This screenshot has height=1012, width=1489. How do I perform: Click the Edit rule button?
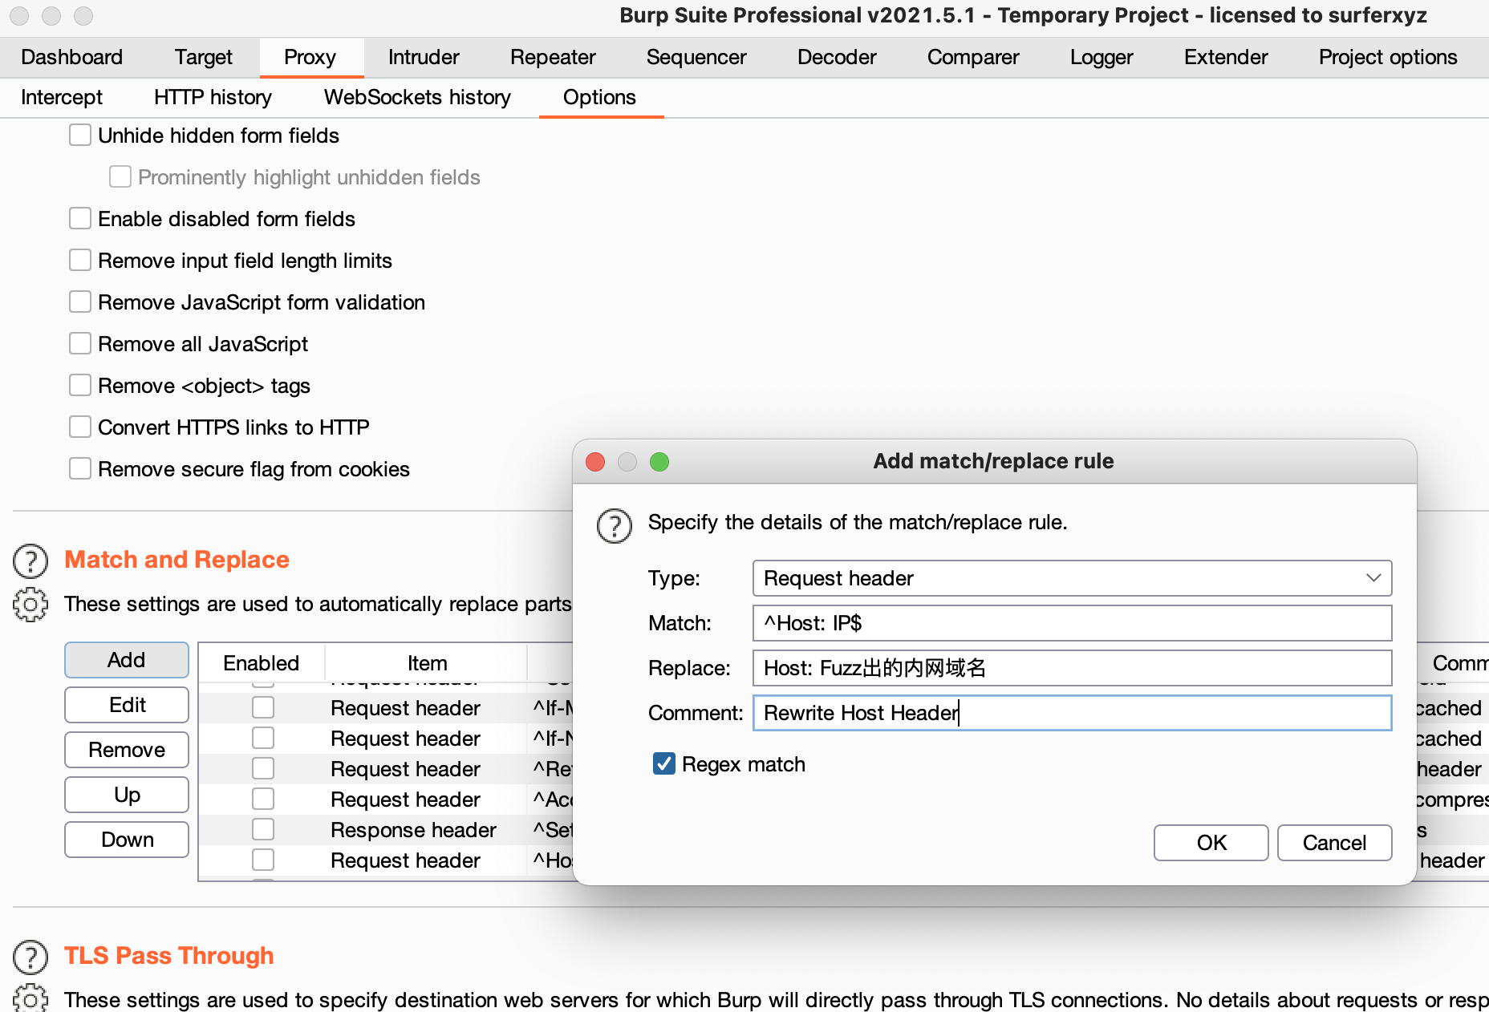point(127,705)
